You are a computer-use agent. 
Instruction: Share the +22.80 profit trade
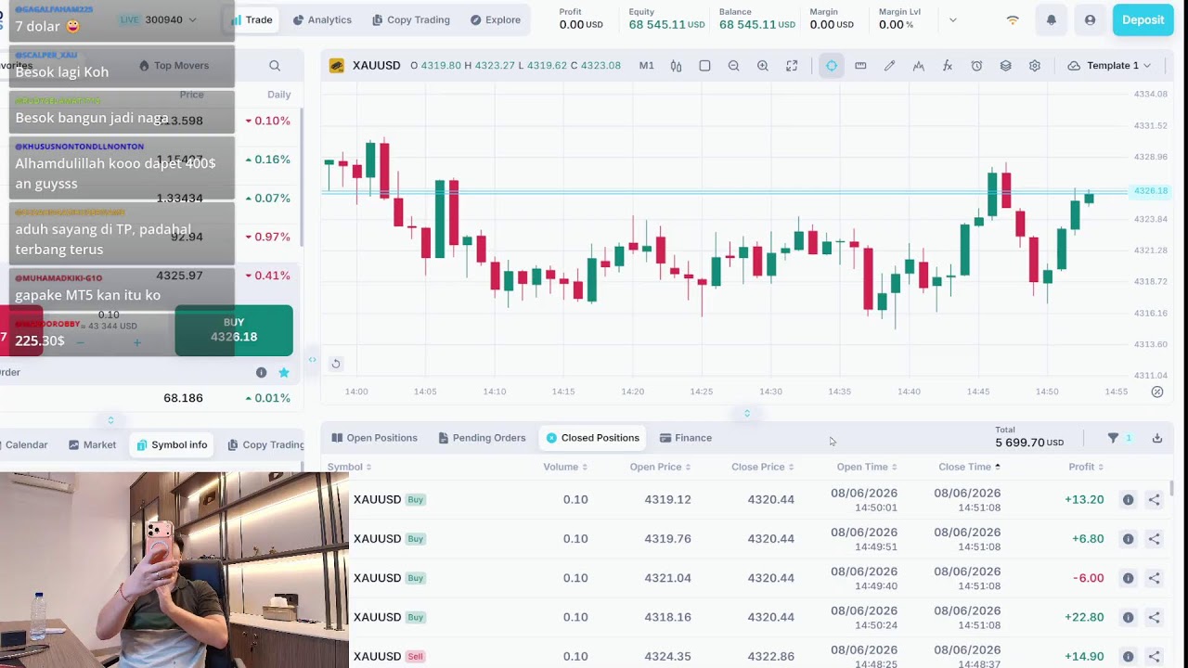tap(1155, 617)
